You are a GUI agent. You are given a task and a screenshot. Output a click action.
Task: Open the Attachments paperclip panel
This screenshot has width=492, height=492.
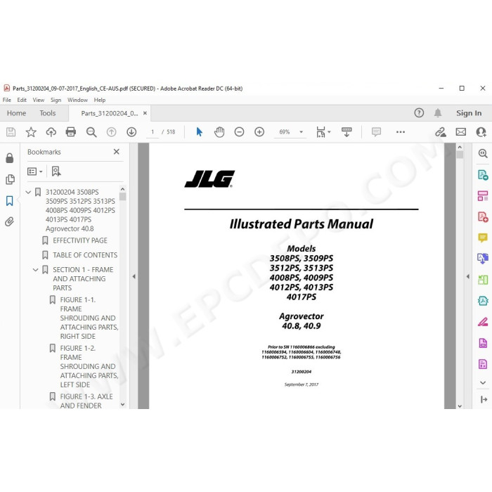pos(10,222)
